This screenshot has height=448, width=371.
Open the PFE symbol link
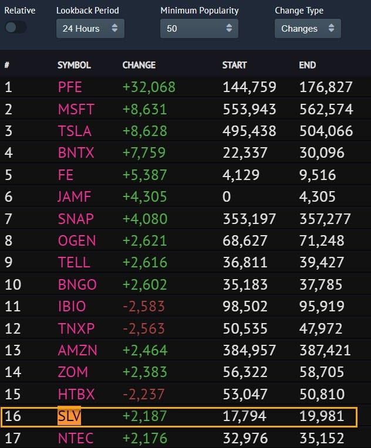pos(70,87)
